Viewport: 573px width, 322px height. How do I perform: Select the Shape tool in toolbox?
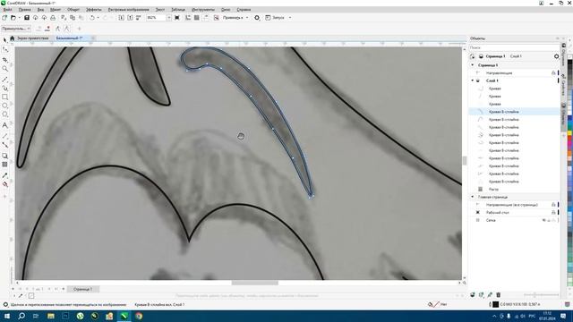point(4,50)
